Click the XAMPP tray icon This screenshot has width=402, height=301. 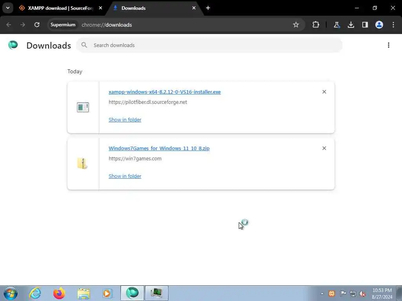(332, 294)
